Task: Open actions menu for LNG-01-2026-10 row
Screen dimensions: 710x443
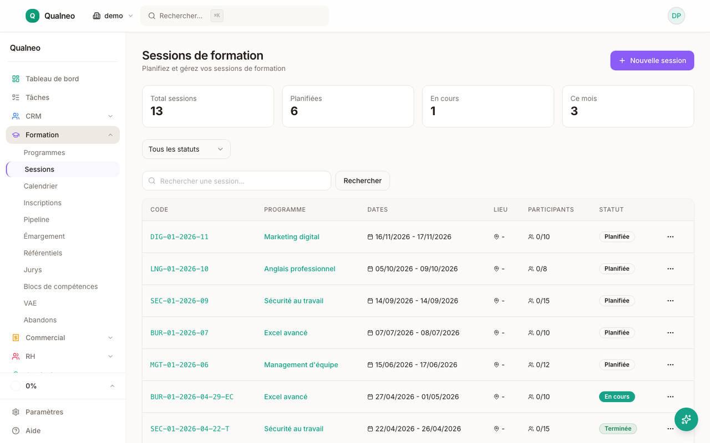Action: [x=671, y=269]
